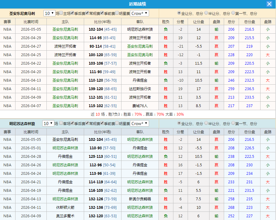Viewport: 276px width, 220px height.
Task: Uncheck 季前赛 in the 明尼苏达森林狼 filter
Action: coord(102,123)
